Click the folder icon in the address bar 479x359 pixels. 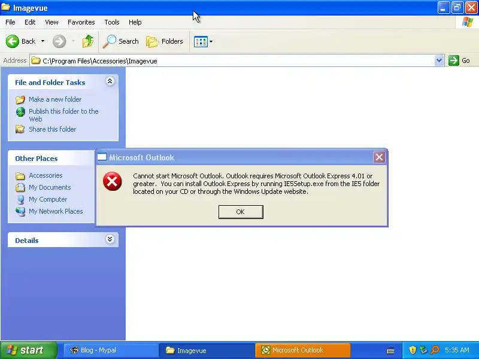coord(36,60)
